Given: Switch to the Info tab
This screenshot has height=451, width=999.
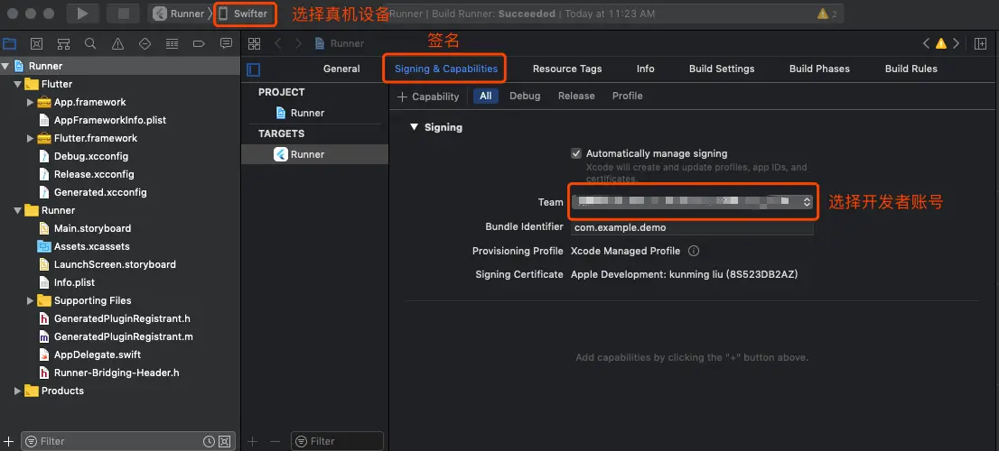Looking at the screenshot, I should pos(646,69).
